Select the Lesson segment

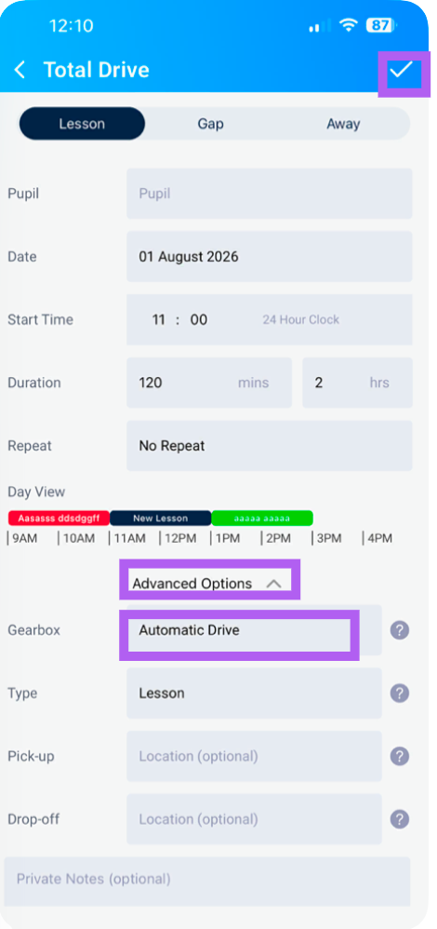[82, 123]
